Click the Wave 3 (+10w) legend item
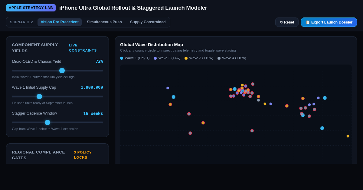Image resolution: width=363 pixels, height=190 pixels. tap(199, 58)
